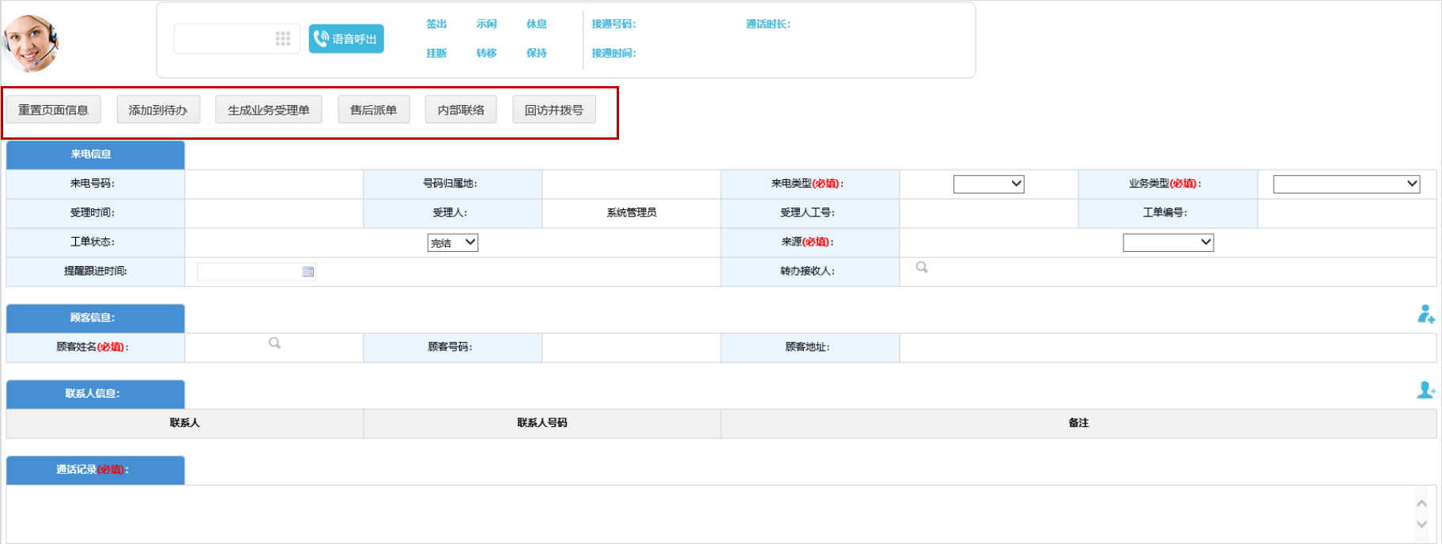The image size is (1442, 544).
Task: Search 顾客姓名 with magnifier icon
Action: tap(274, 343)
